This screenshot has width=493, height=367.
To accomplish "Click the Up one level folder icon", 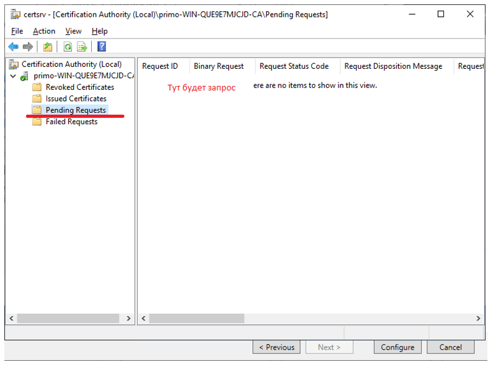I will coord(48,46).
